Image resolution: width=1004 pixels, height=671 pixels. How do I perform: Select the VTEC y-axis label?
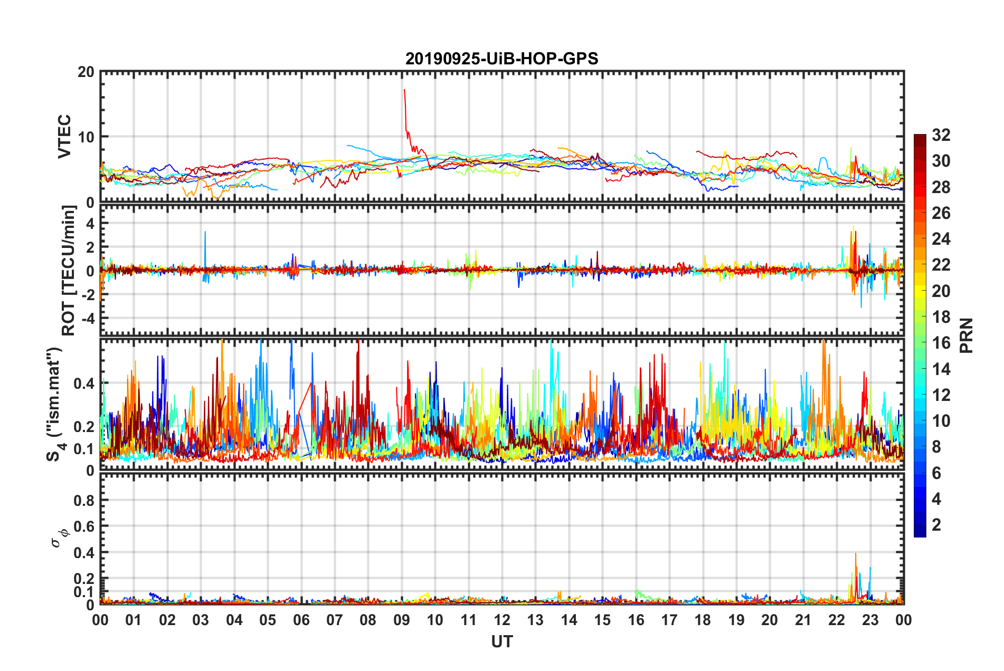(x=64, y=136)
